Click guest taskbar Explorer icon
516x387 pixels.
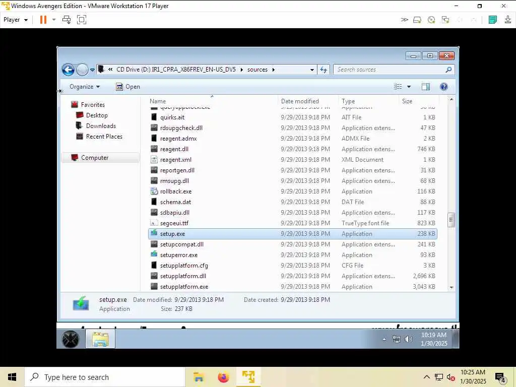[x=100, y=339]
